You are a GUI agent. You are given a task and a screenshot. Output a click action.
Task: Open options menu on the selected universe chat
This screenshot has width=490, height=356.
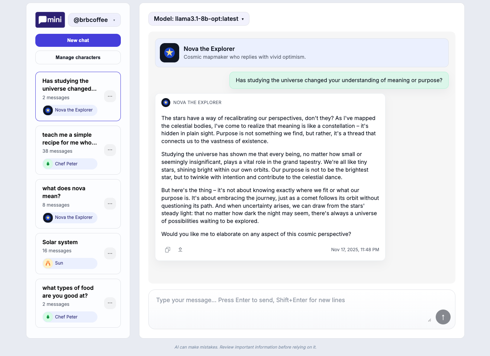click(x=110, y=96)
